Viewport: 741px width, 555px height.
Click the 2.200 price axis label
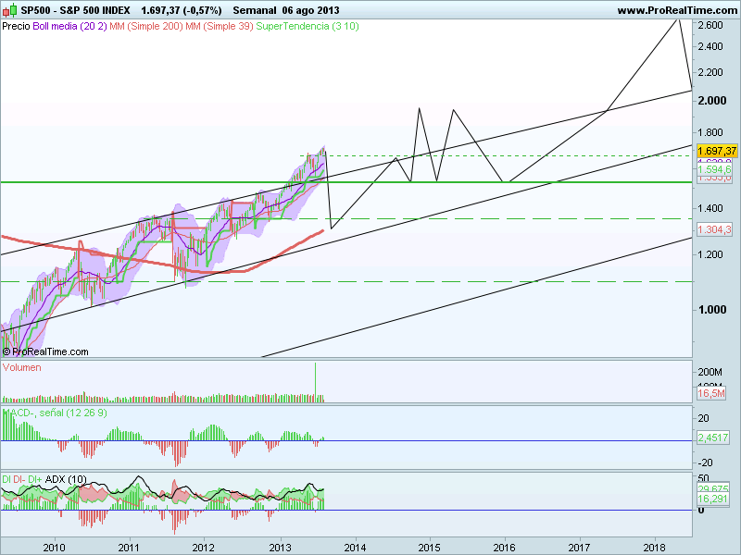[710, 72]
